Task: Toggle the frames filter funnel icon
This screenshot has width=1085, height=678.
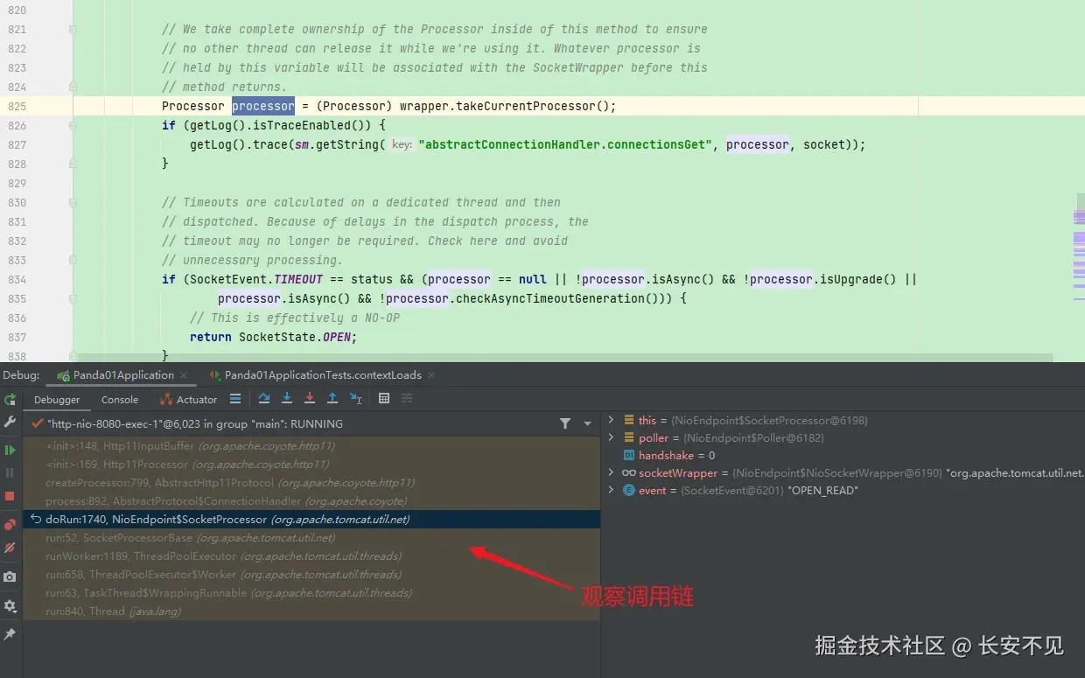Action: pos(565,423)
